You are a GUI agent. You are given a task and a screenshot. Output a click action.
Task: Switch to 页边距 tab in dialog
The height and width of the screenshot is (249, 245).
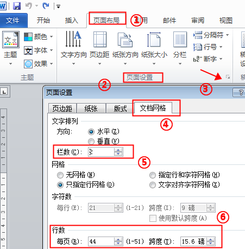click(62, 108)
